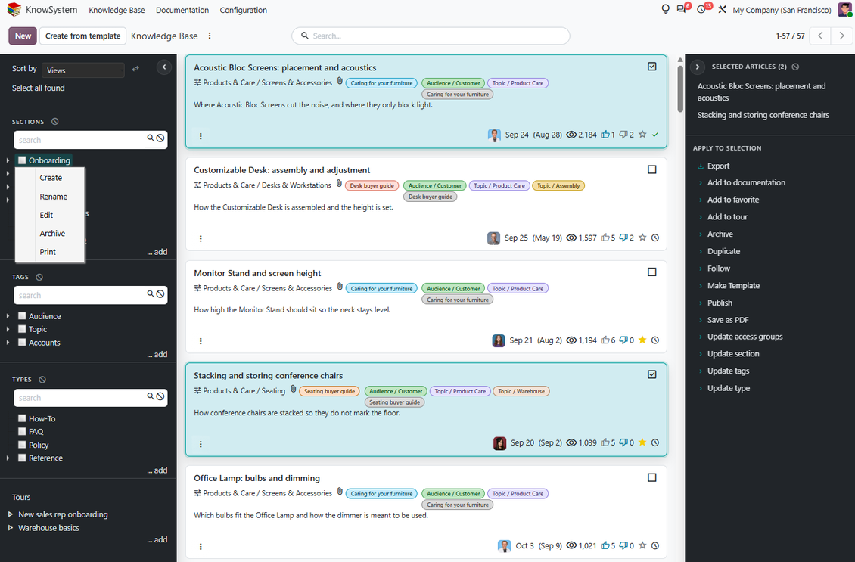Expand the Accounts tag node
Screen dimensions: 855x562
point(8,343)
